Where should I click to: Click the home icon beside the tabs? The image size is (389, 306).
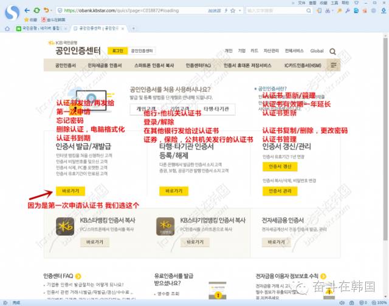point(7,29)
